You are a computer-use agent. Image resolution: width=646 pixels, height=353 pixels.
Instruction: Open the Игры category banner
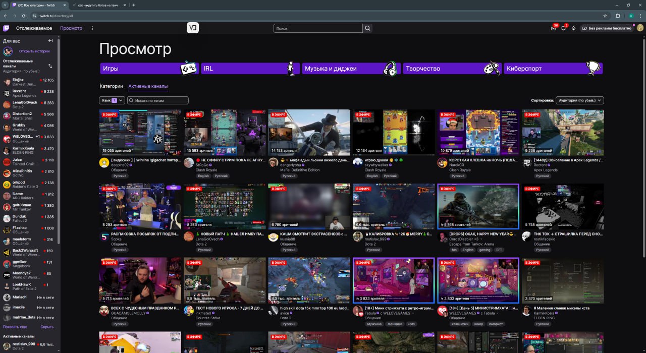pyautogui.click(x=149, y=69)
